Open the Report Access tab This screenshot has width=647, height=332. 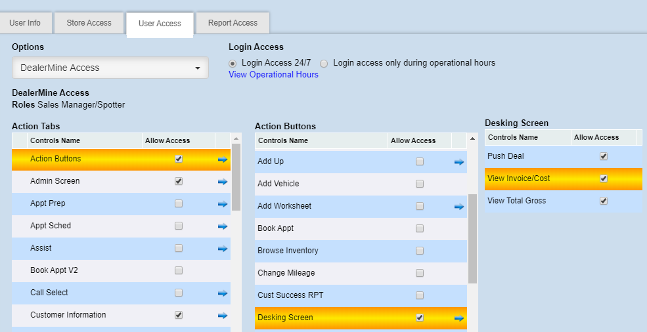pos(233,23)
